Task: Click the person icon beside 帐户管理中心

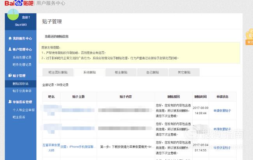Action: coord(10,49)
